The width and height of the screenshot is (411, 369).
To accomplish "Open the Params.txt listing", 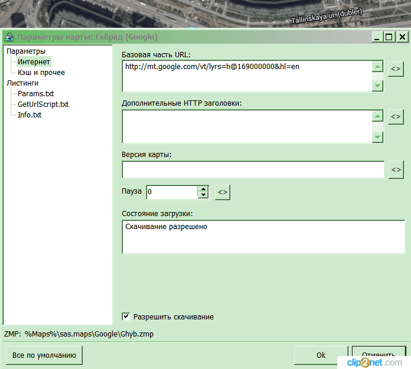I will click(35, 94).
